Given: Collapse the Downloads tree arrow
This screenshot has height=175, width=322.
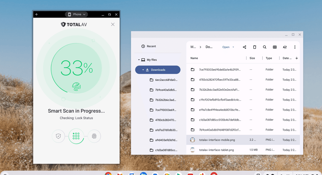Looking at the screenshot, I should click(x=143, y=70).
